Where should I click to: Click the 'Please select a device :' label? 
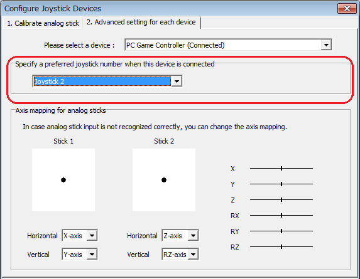(x=79, y=45)
